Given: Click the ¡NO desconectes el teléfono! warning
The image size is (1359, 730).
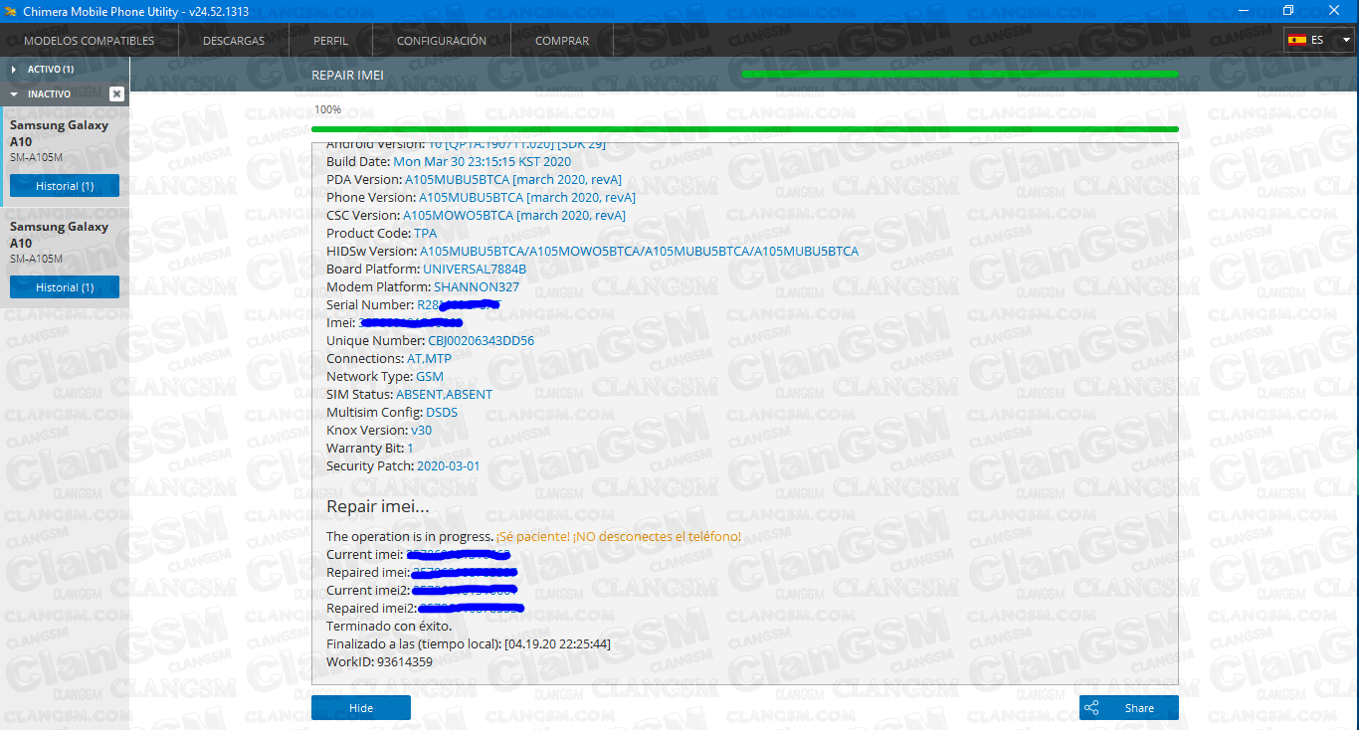Looking at the screenshot, I should coord(657,536).
